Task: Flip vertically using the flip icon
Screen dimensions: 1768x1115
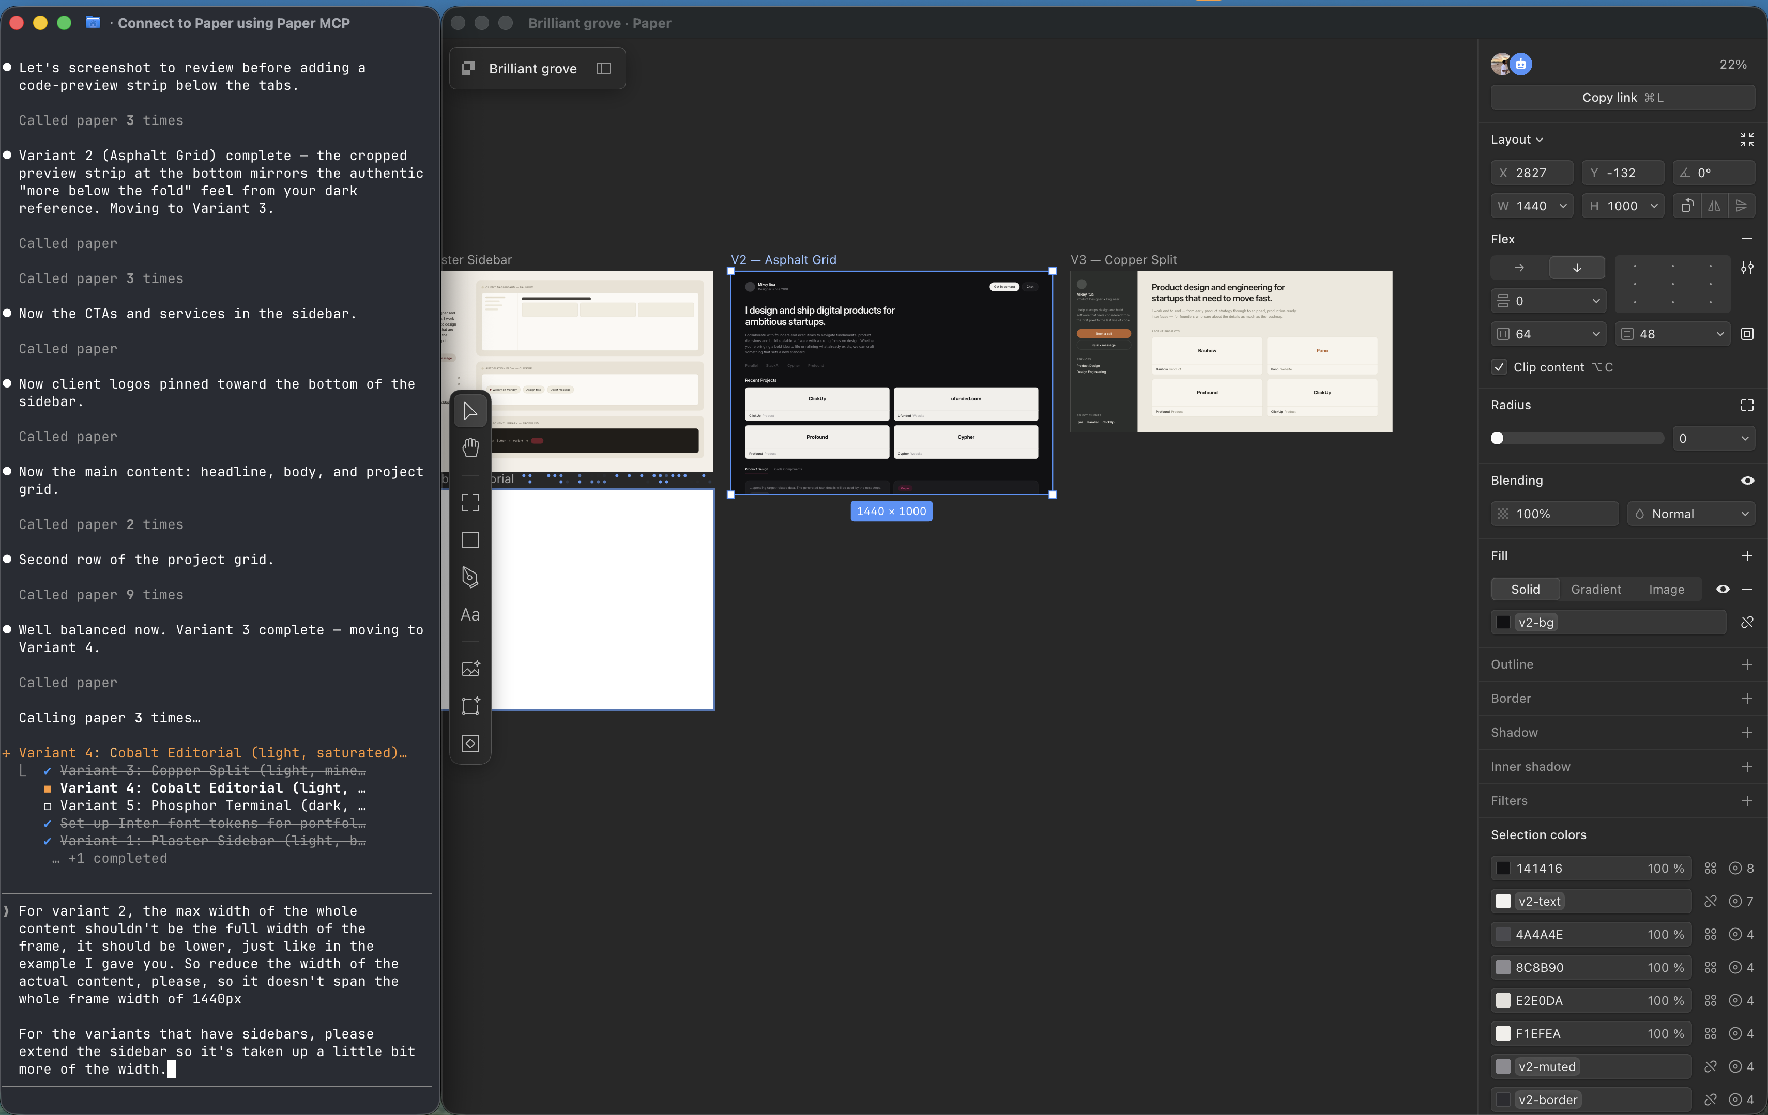Action: coord(1742,206)
